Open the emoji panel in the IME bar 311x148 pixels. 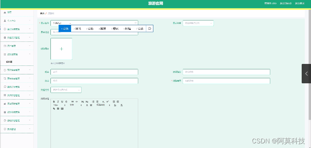tap(149, 29)
